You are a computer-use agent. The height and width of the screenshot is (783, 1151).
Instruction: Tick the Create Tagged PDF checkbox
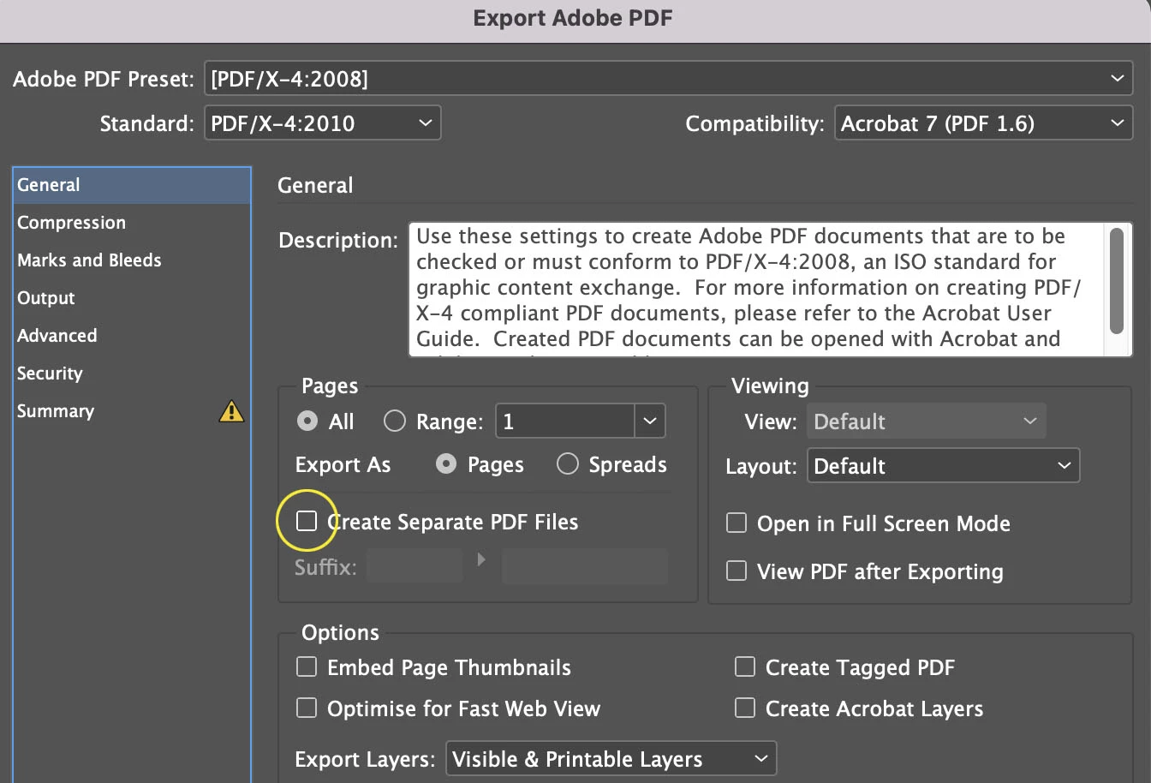(x=745, y=666)
